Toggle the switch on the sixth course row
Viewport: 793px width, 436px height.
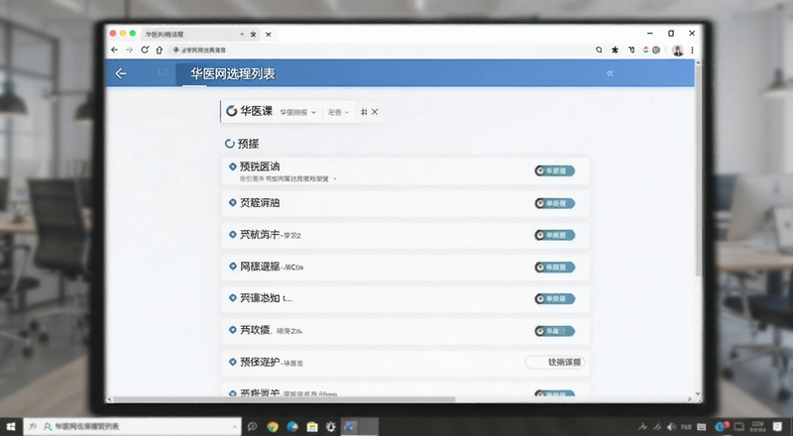pyautogui.click(x=555, y=331)
